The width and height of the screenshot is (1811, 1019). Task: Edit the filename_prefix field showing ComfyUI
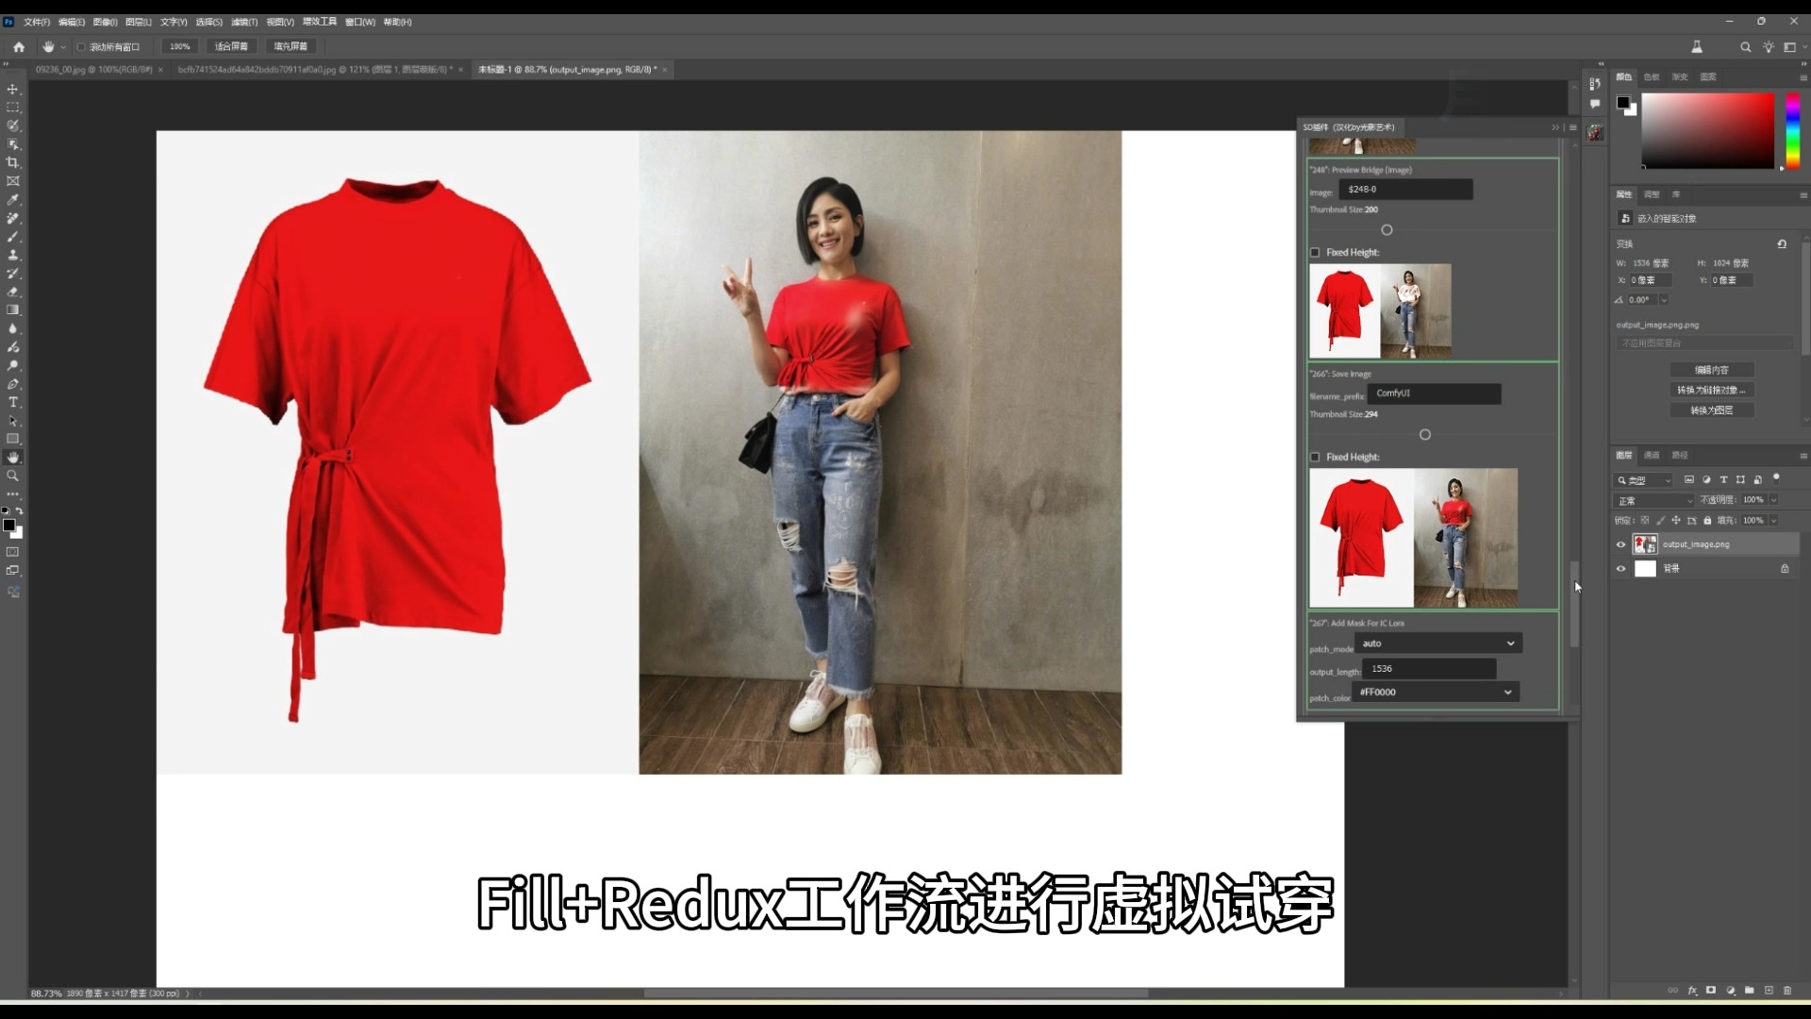[1435, 393]
